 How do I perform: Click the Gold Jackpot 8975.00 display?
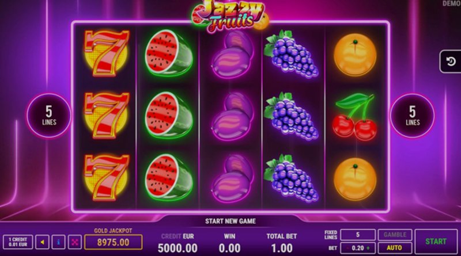click(x=113, y=242)
